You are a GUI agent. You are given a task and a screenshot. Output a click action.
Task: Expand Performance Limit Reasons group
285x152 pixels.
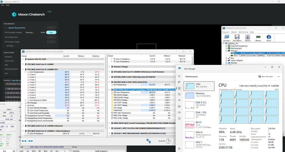point(109,72)
